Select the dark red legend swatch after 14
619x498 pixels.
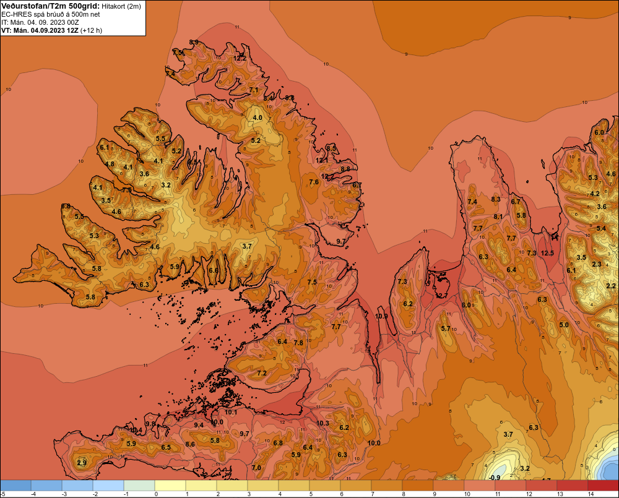(x=603, y=486)
